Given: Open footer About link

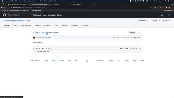Looking at the screenshot, I should 142,61.
